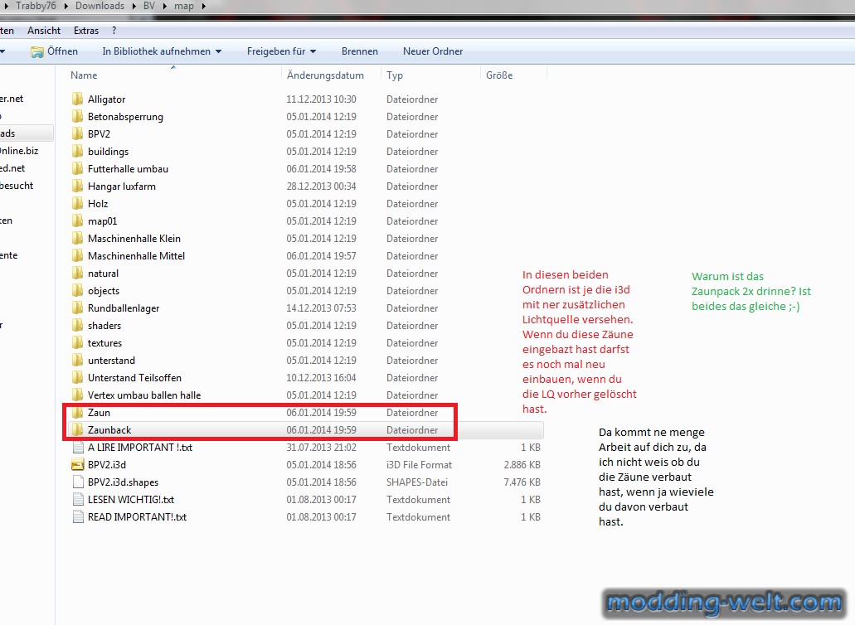Image resolution: width=855 pixels, height=625 pixels.
Task: Click size 2.886 KB of BPV2.i3d
Action: pos(522,465)
